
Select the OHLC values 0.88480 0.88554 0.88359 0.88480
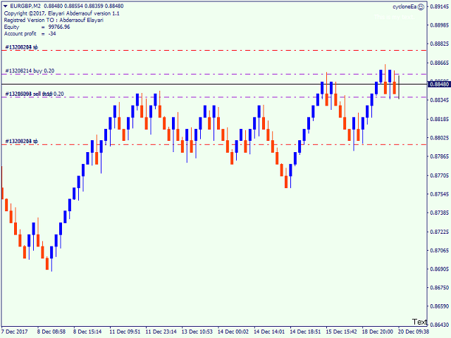(x=84, y=6)
